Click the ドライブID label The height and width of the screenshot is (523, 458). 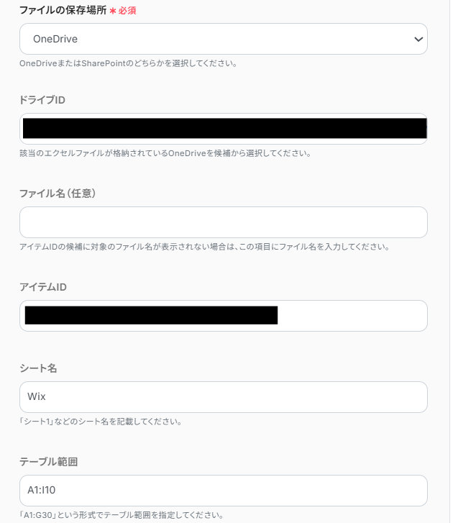pyautogui.click(x=42, y=99)
